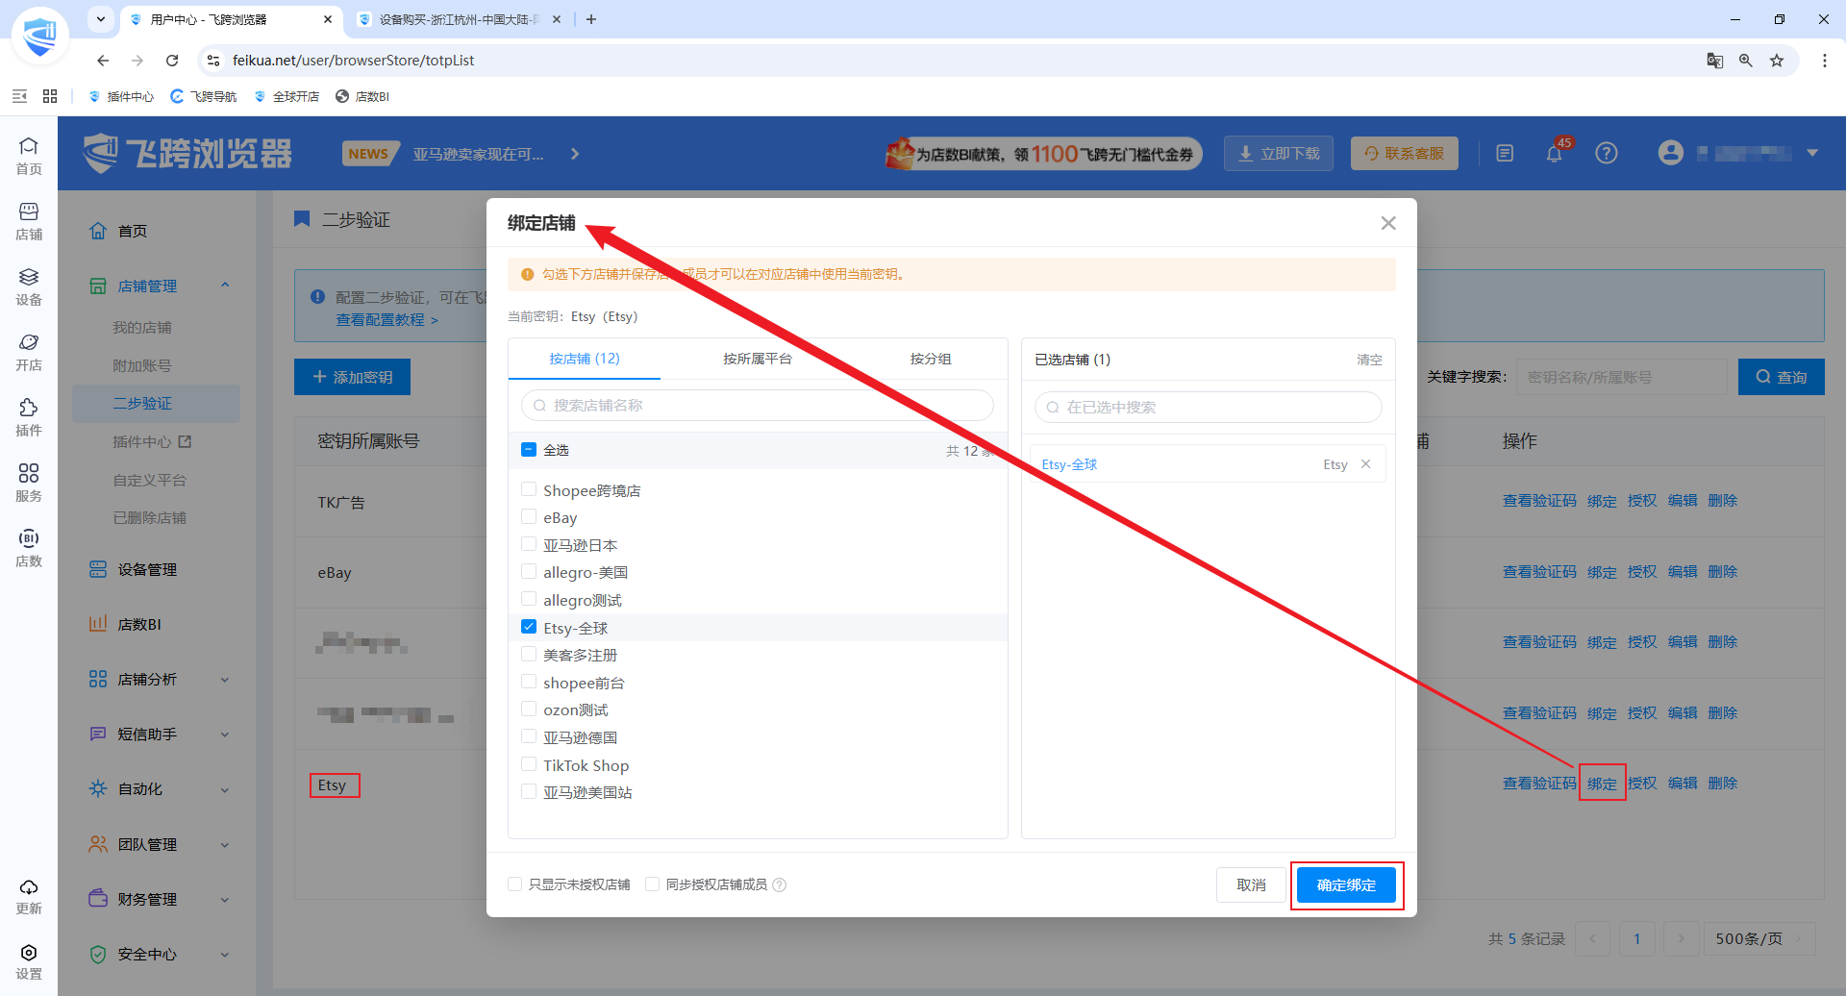
Task: Collapse the 店铺管理 sidebar section
Action: [x=225, y=286]
